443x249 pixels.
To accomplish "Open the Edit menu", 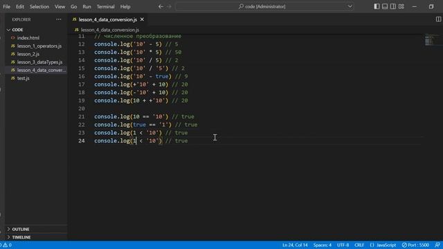I will pos(20,6).
